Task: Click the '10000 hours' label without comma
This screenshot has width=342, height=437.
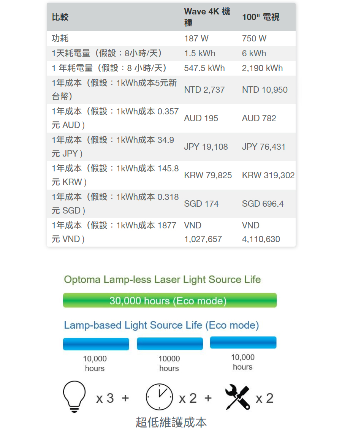Action: pos(169,363)
